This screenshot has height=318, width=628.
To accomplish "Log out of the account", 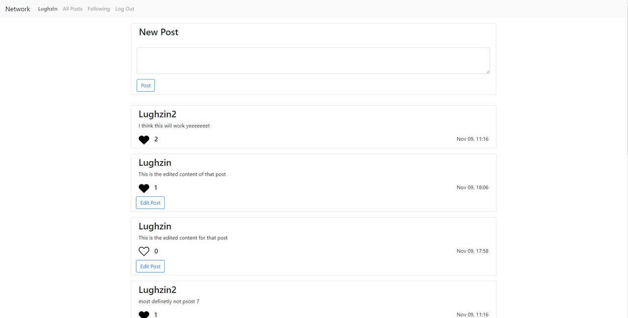I will tap(125, 8).
